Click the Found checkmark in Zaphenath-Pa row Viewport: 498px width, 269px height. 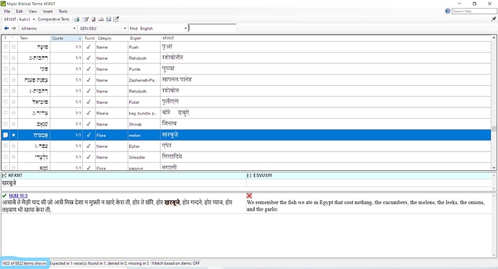(x=89, y=80)
